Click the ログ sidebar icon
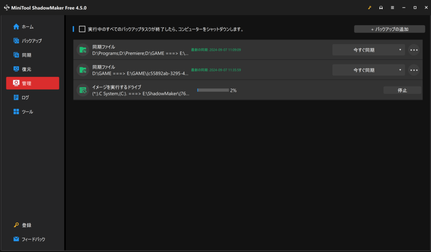 coord(16,97)
